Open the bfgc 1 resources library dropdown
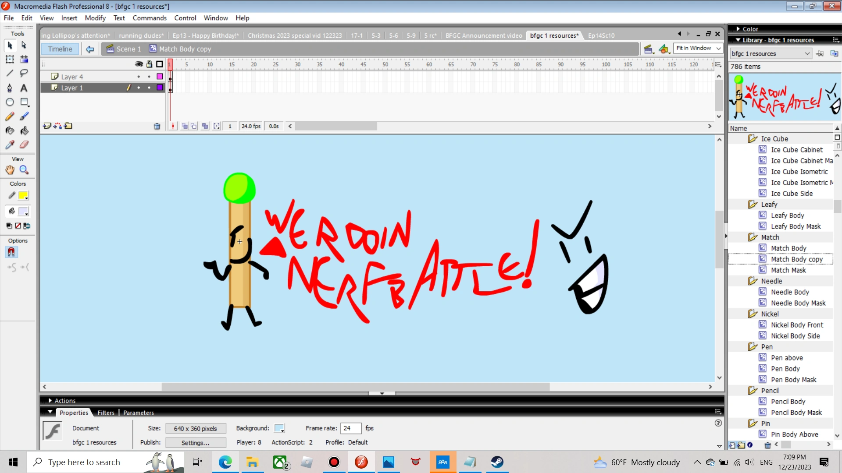Screen dimensions: 842x473 click(807, 53)
